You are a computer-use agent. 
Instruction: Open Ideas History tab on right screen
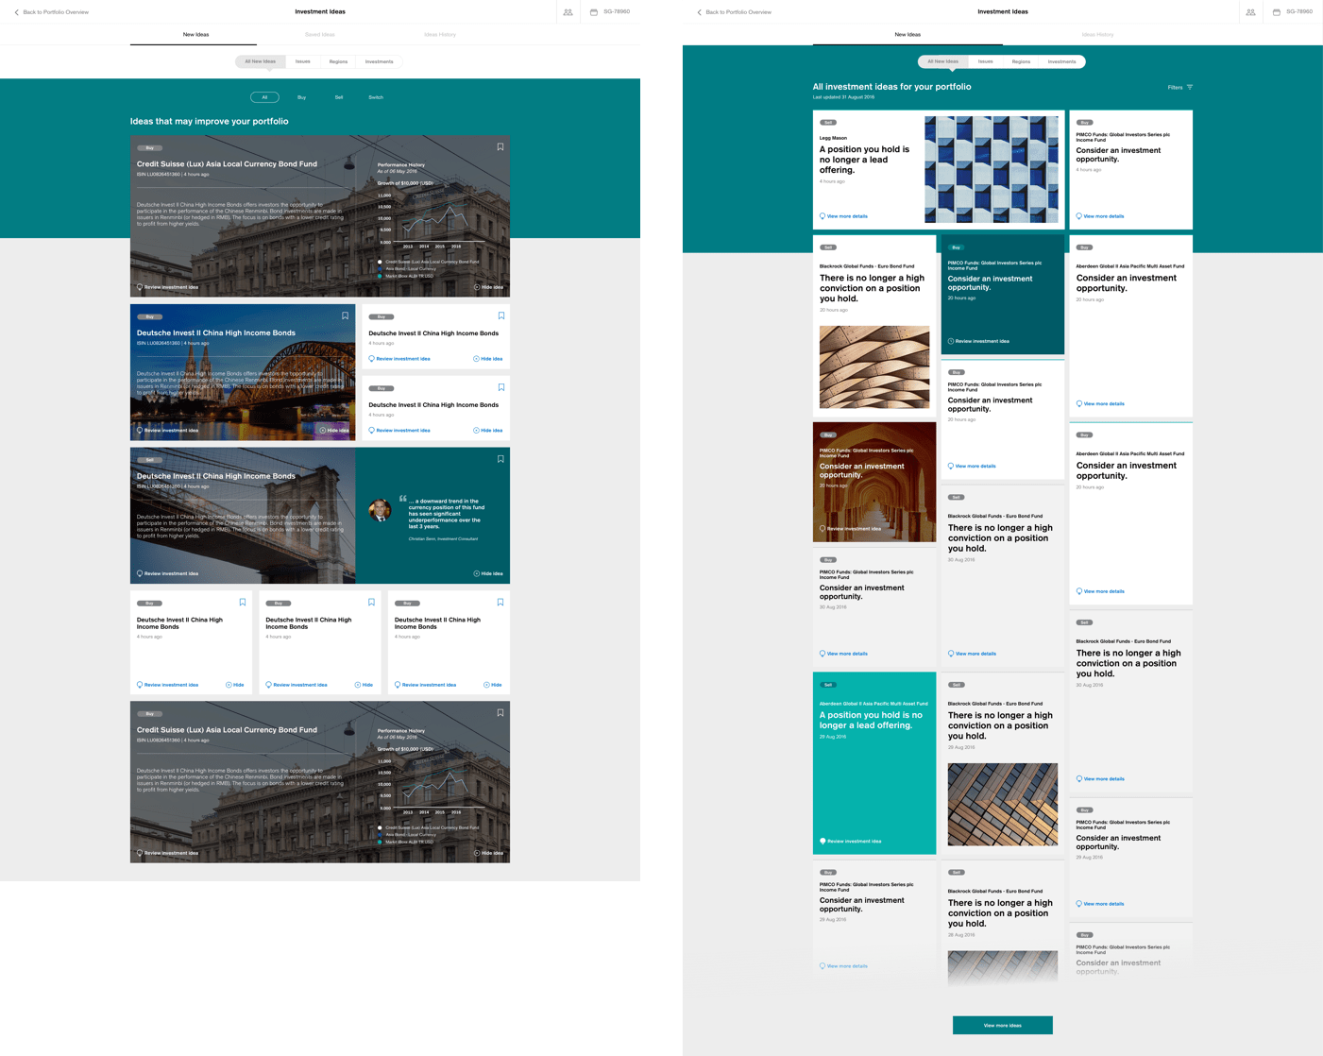click(1097, 35)
